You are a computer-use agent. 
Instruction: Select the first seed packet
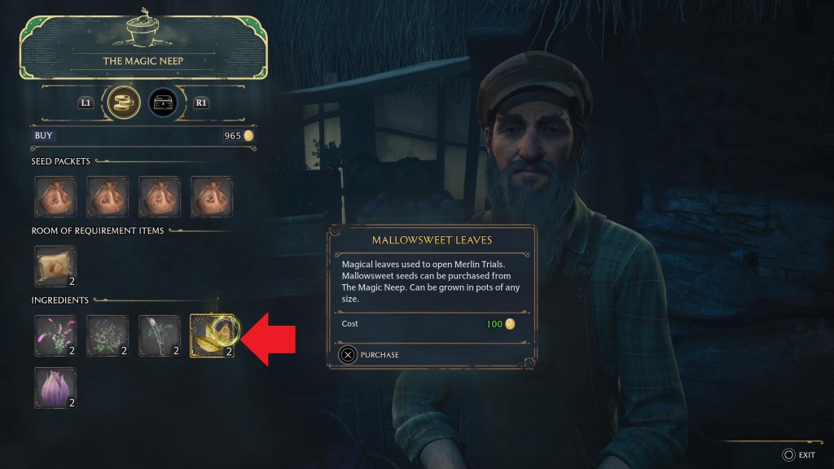pos(55,197)
